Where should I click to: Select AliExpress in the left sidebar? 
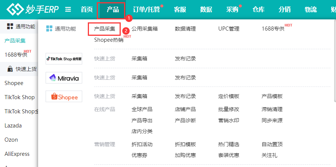pos(17,154)
